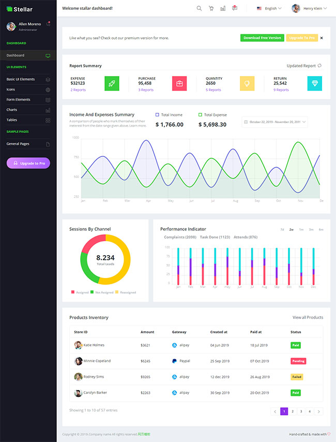Screen dimensions: 336x442
Task: Open the View all Products link
Action: 308,317
